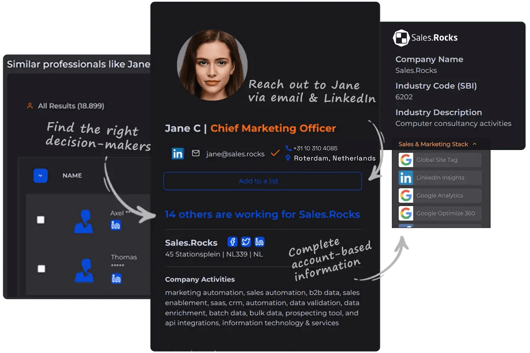Viewport: 530px width, 353px height.
Task: Select the Google Optimize 360 label
Action: (x=446, y=213)
